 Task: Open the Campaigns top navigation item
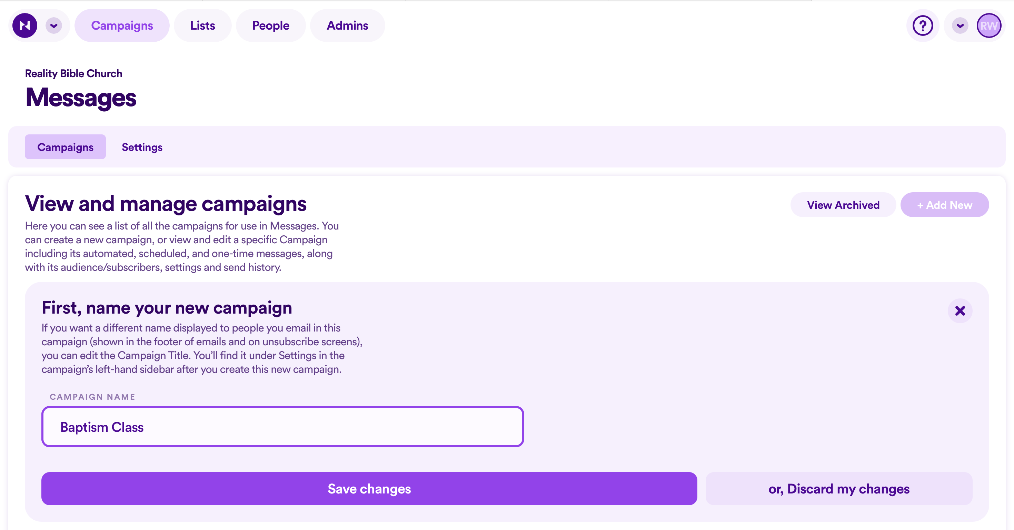(122, 26)
